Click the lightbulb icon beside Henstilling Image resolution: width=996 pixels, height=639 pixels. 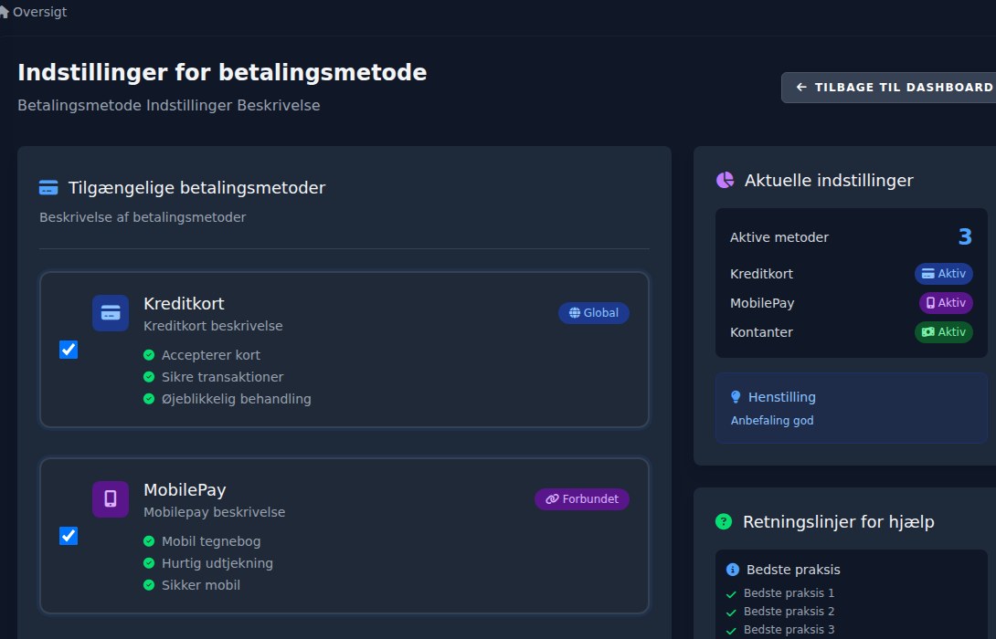pos(736,397)
